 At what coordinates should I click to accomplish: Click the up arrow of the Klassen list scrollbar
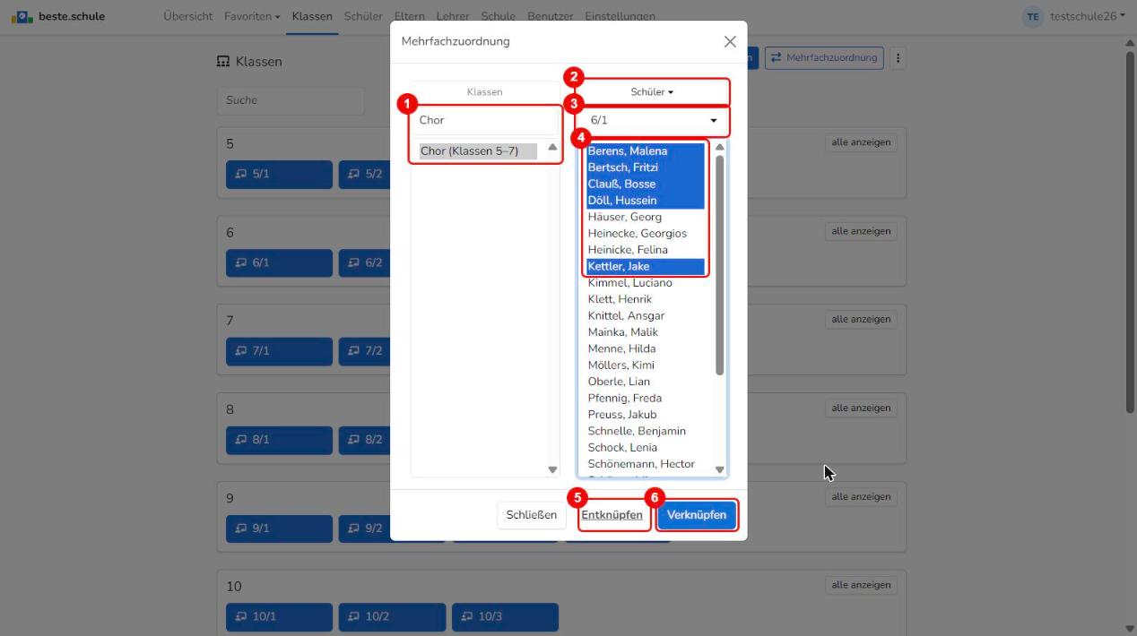(x=552, y=147)
